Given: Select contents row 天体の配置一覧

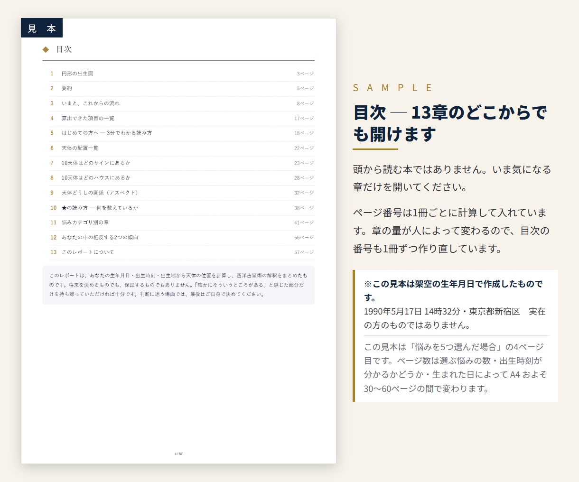Looking at the screenshot, I should tap(182, 148).
